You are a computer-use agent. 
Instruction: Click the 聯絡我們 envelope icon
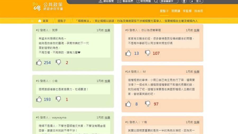[x=119, y=1]
